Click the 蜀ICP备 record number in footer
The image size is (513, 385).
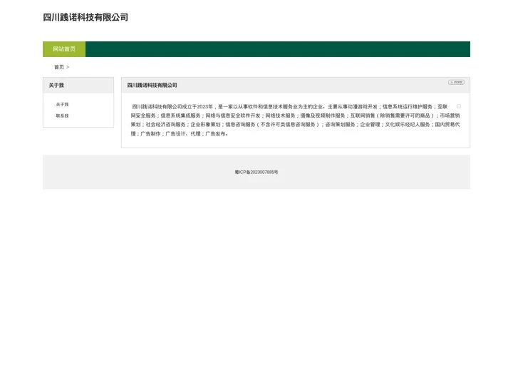(x=256, y=173)
